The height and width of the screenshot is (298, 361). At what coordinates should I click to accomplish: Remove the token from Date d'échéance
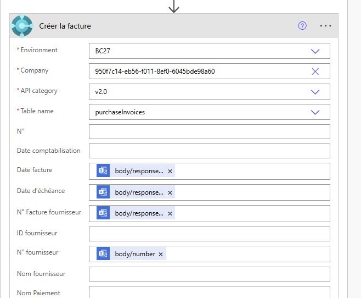[170, 193]
